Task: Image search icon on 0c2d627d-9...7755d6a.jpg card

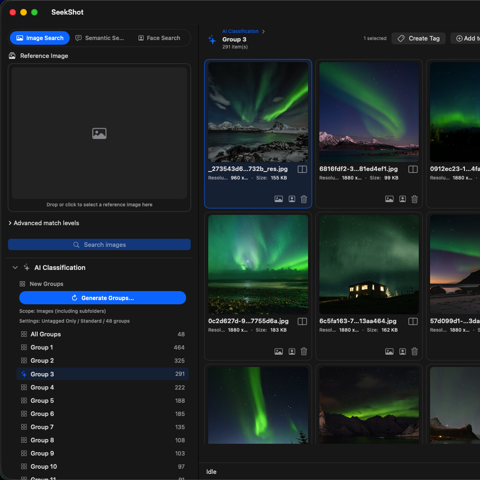Action: tap(278, 351)
